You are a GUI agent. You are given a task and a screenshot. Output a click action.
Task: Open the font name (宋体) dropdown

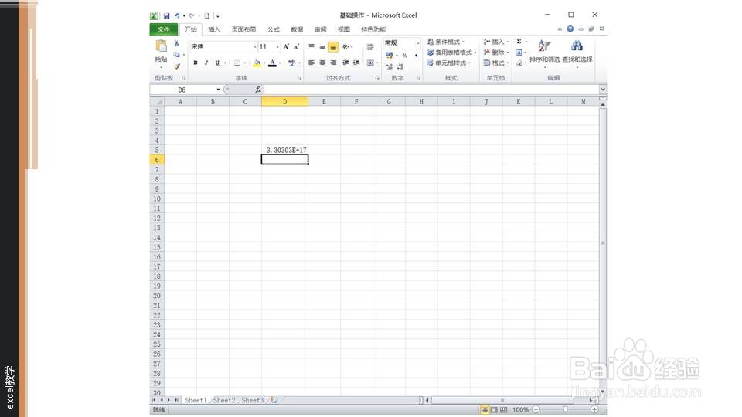click(x=254, y=47)
